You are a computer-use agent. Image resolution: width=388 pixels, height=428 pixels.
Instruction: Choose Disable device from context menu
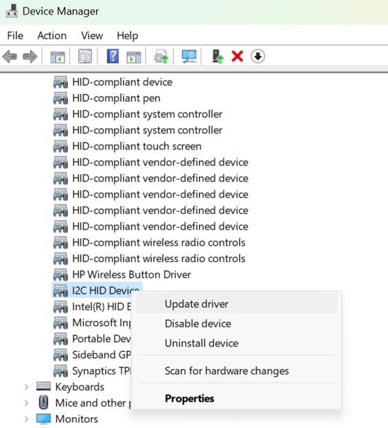(237, 324)
